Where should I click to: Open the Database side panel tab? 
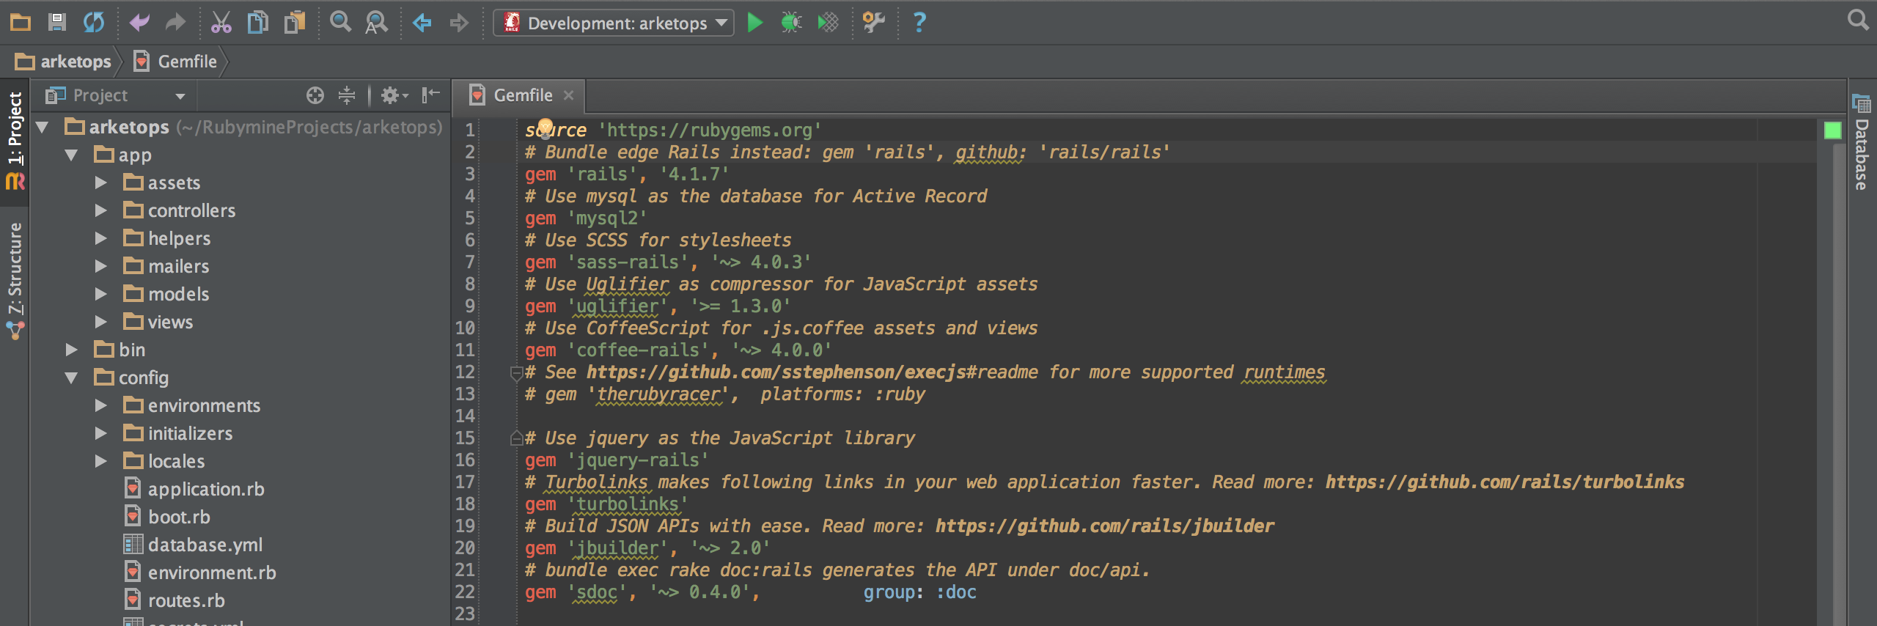tap(1862, 143)
